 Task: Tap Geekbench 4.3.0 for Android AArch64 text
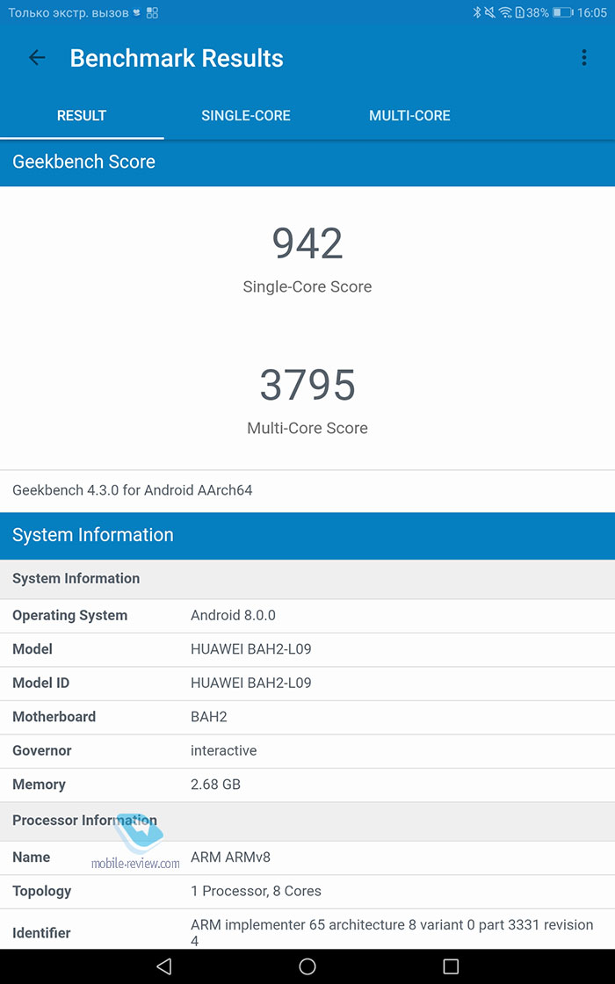pos(133,490)
